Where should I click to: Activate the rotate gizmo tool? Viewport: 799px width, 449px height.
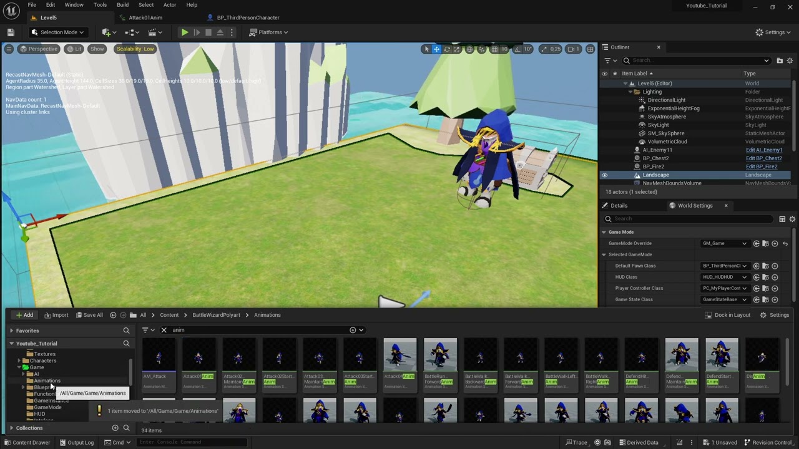click(447, 49)
